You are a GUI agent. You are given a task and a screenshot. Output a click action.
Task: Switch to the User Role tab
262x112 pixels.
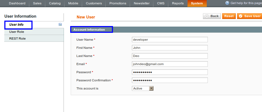pos(17,32)
